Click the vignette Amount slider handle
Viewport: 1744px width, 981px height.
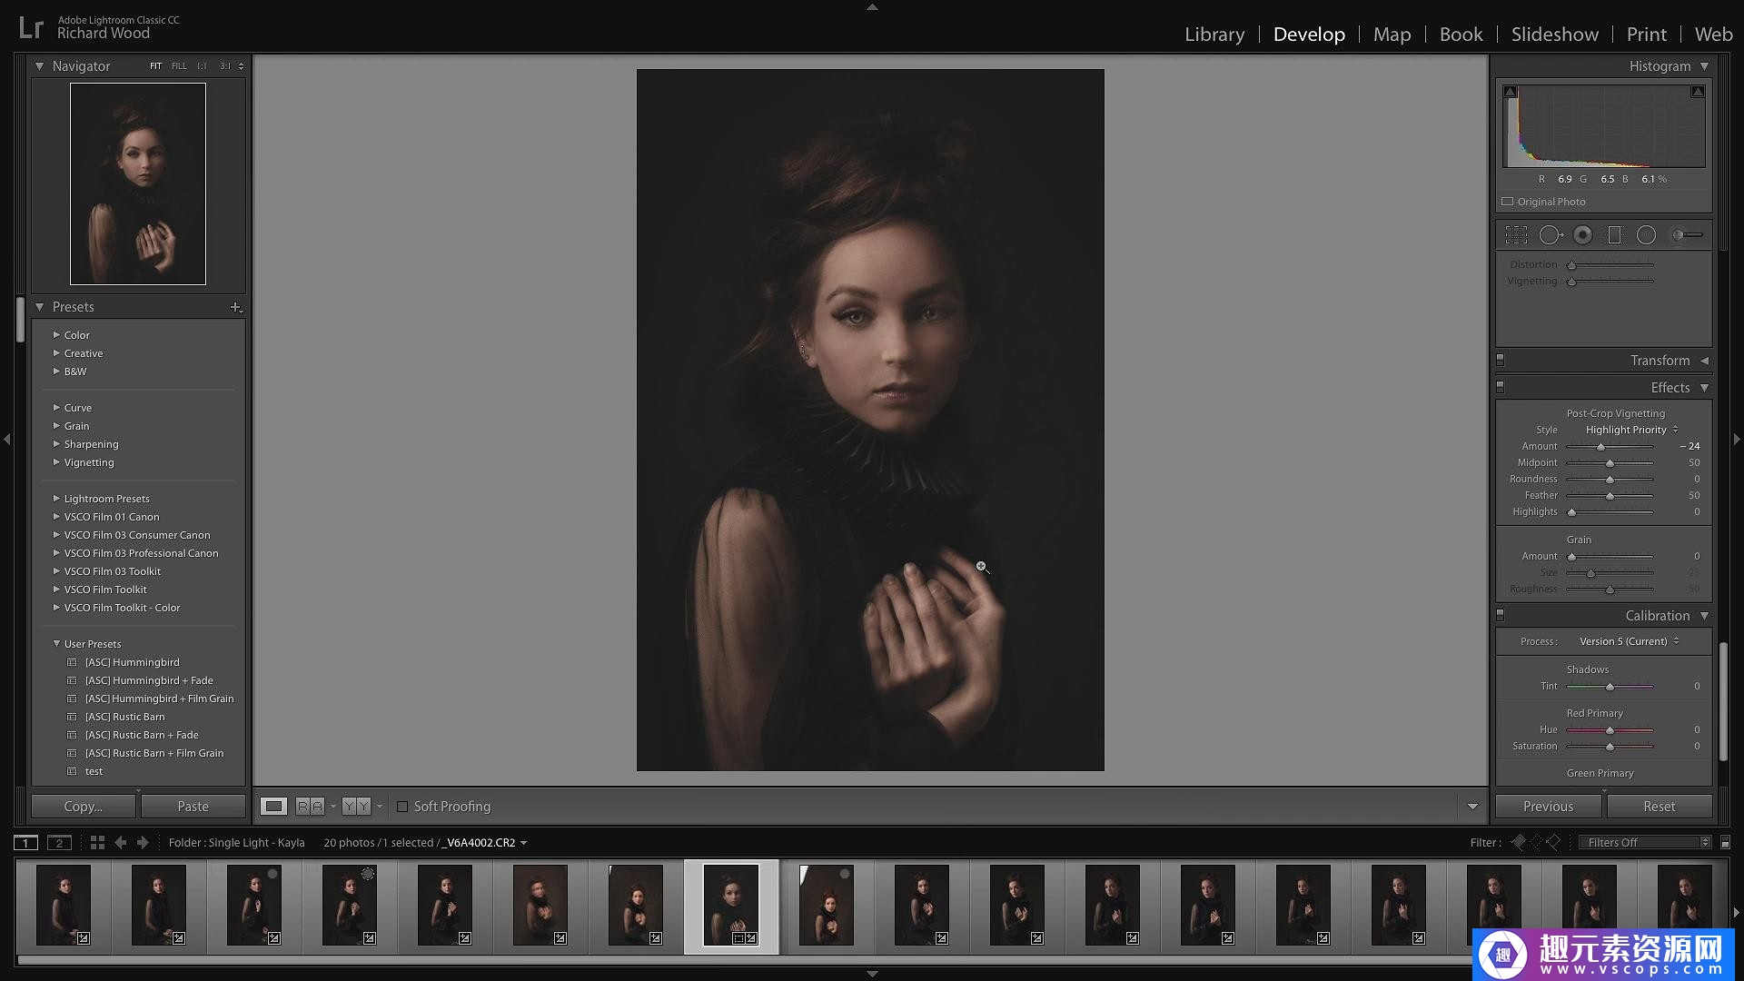pyautogui.click(x=1600, y=447)
